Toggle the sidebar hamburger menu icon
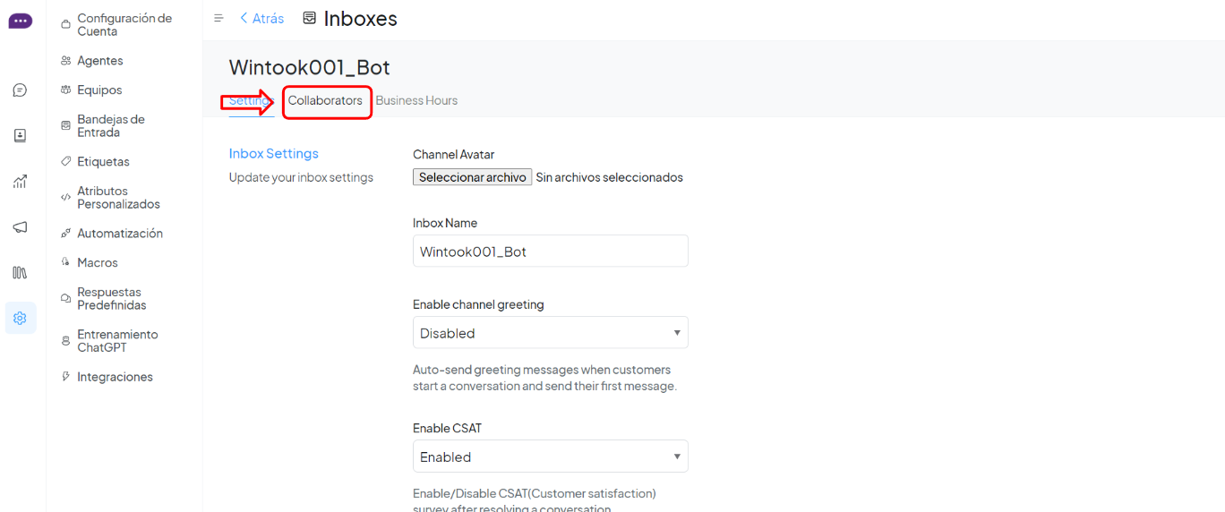This screenshot has width=1225, height=512. pos(218,18)
